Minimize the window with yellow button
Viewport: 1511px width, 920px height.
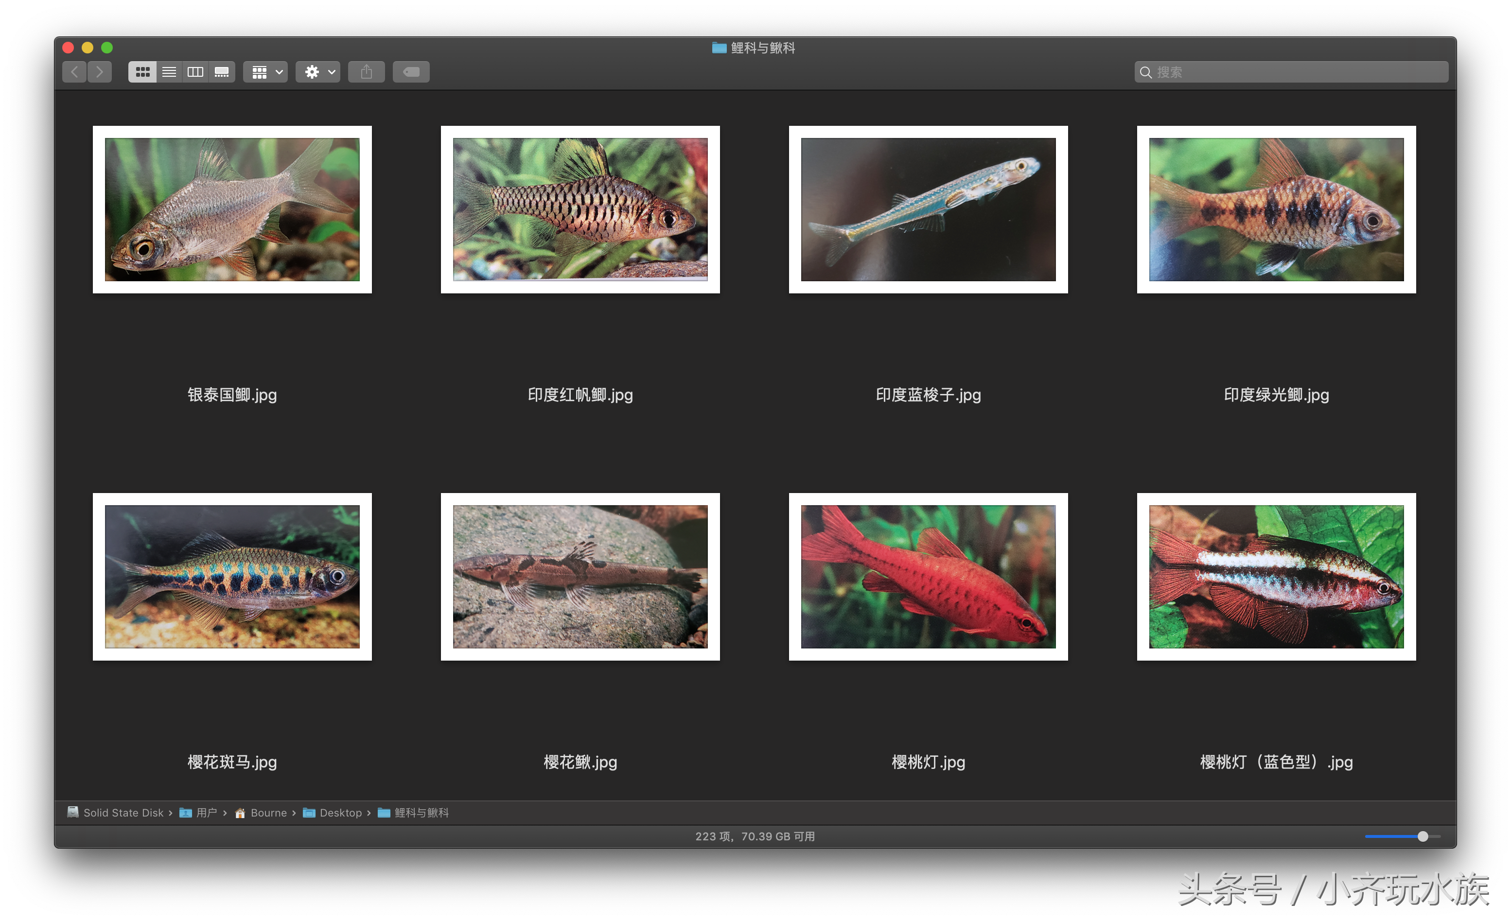click(x=88, y=48)
